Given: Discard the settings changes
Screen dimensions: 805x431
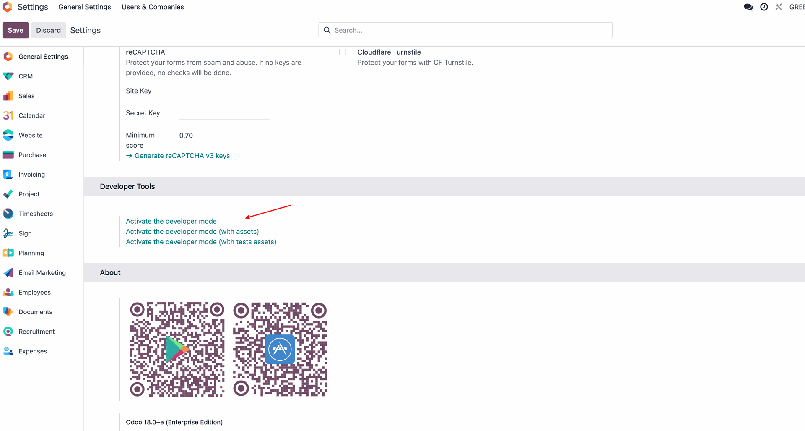Looking at the screenshot, I should (48, 30).
